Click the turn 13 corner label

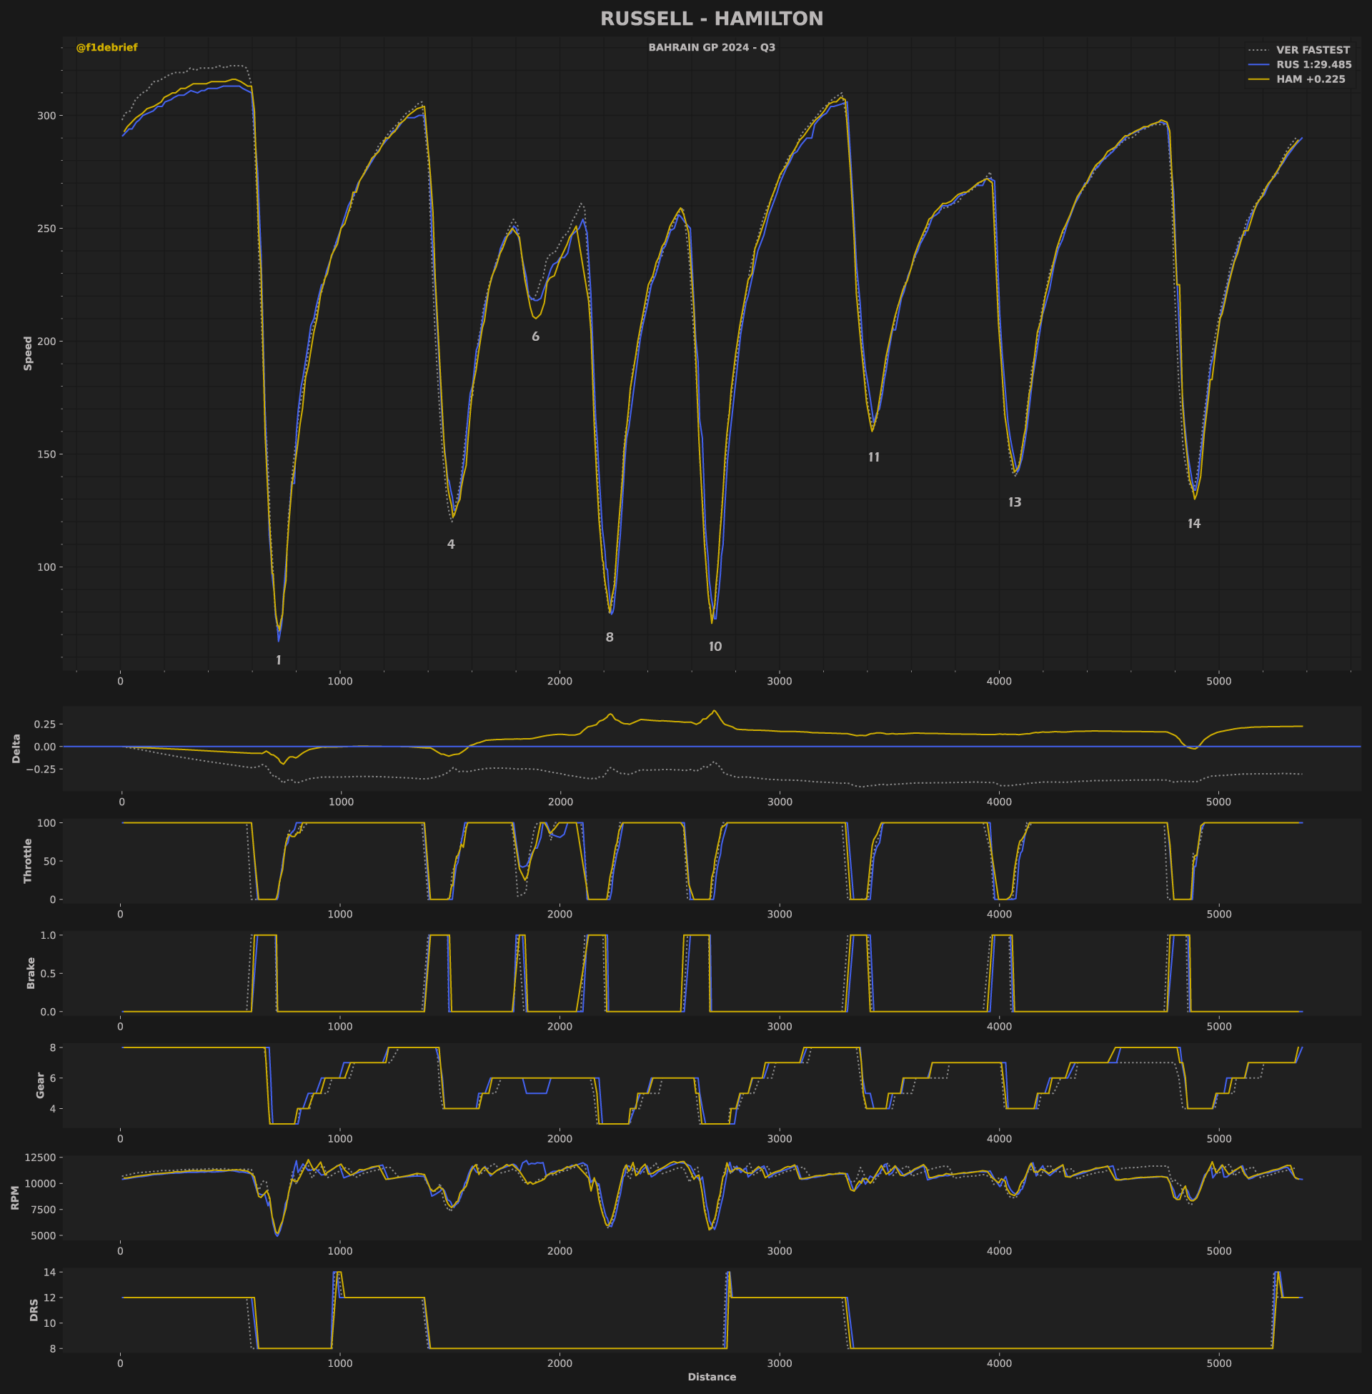click(1015, 503)
